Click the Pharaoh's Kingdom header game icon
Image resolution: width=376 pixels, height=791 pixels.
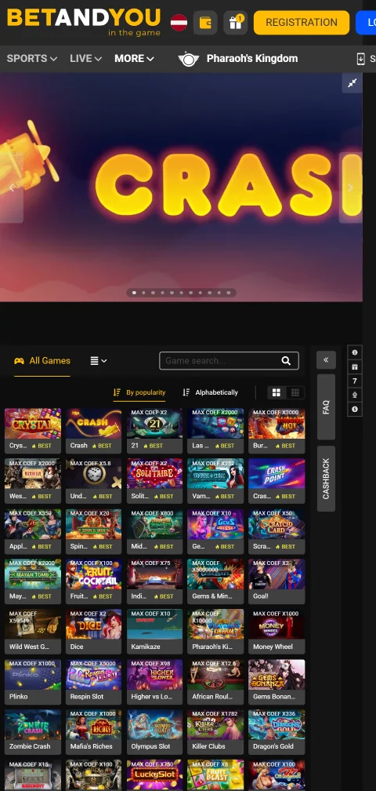[188, 59]
